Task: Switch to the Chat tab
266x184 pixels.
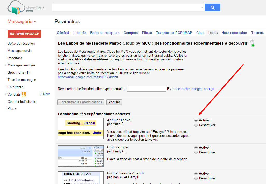Action: click(x=200, y=33)
